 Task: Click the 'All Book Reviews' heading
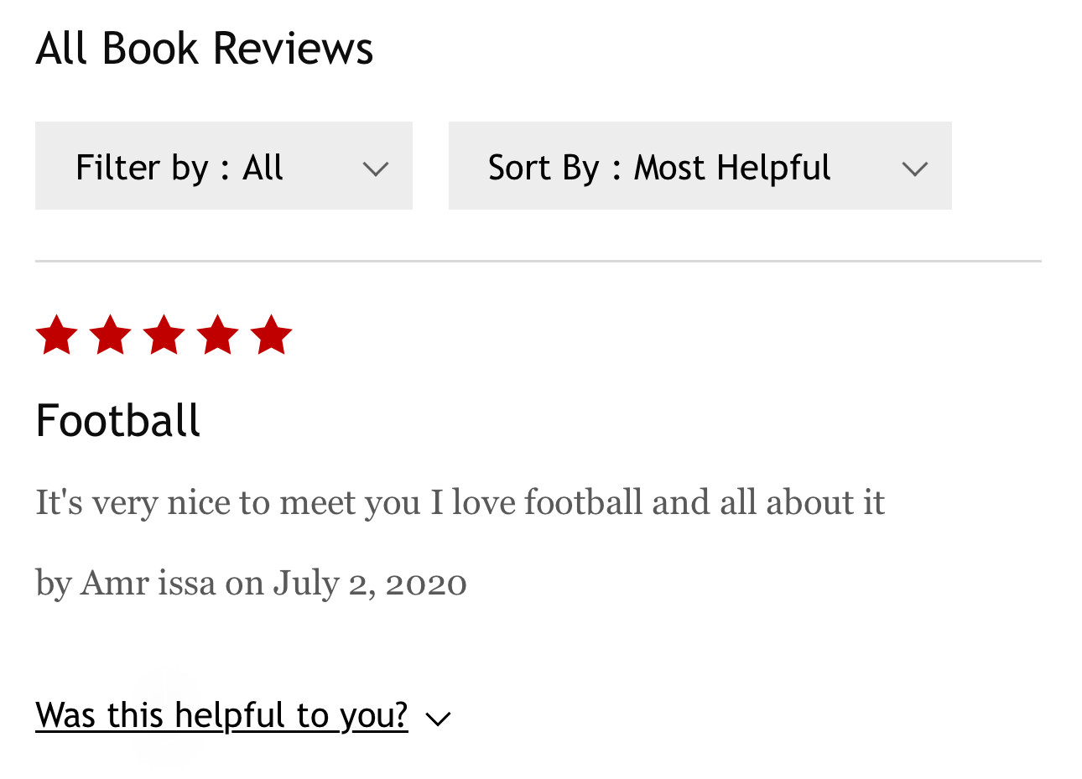(x=204, y=48)
